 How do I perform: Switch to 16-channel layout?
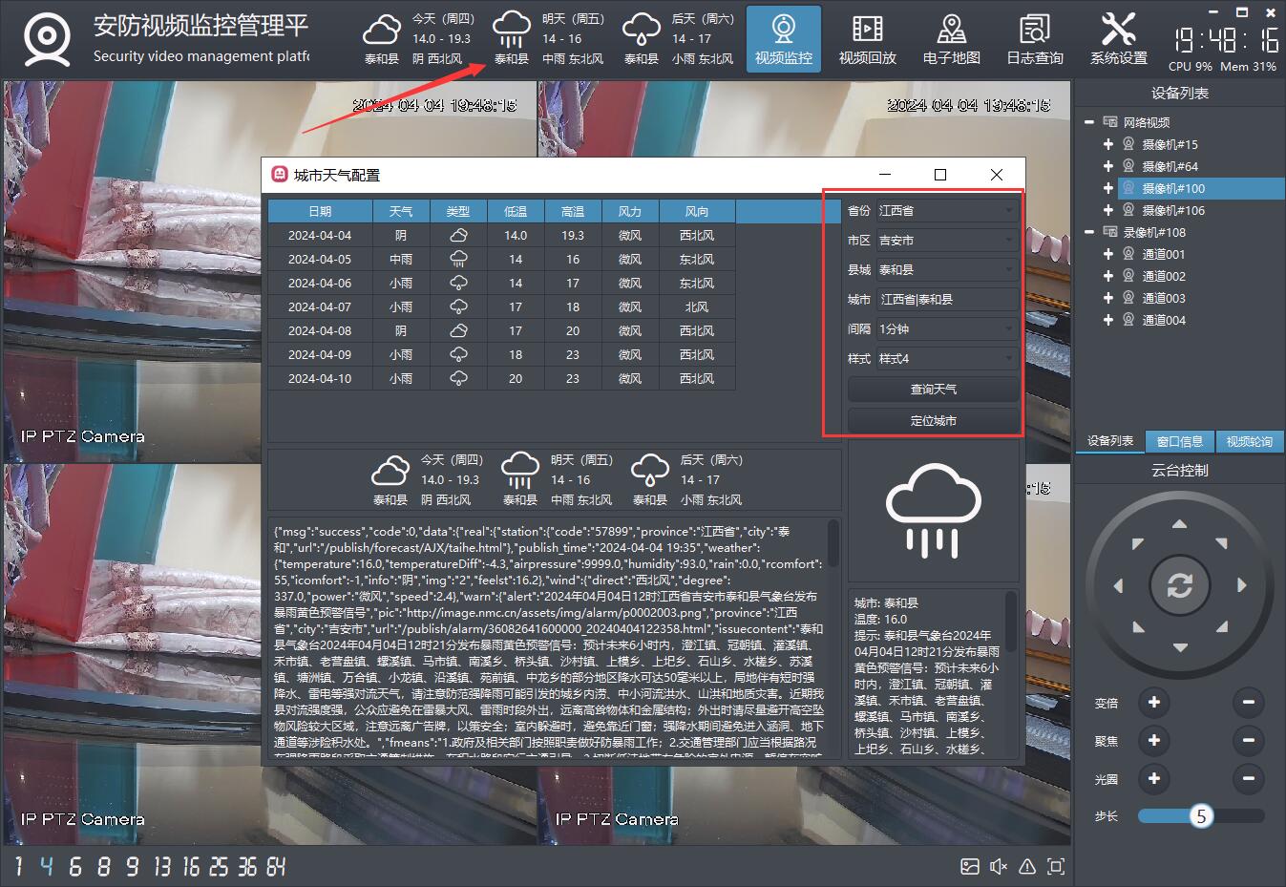click(x=191, y=866)
